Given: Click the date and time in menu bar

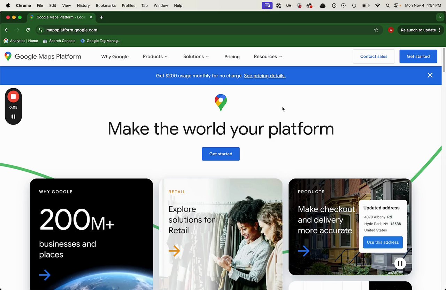Looking at the screenshot, I should pos(423,6).
